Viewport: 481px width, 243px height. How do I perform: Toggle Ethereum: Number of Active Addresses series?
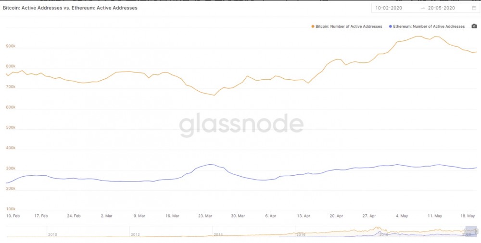pos(429,26)
